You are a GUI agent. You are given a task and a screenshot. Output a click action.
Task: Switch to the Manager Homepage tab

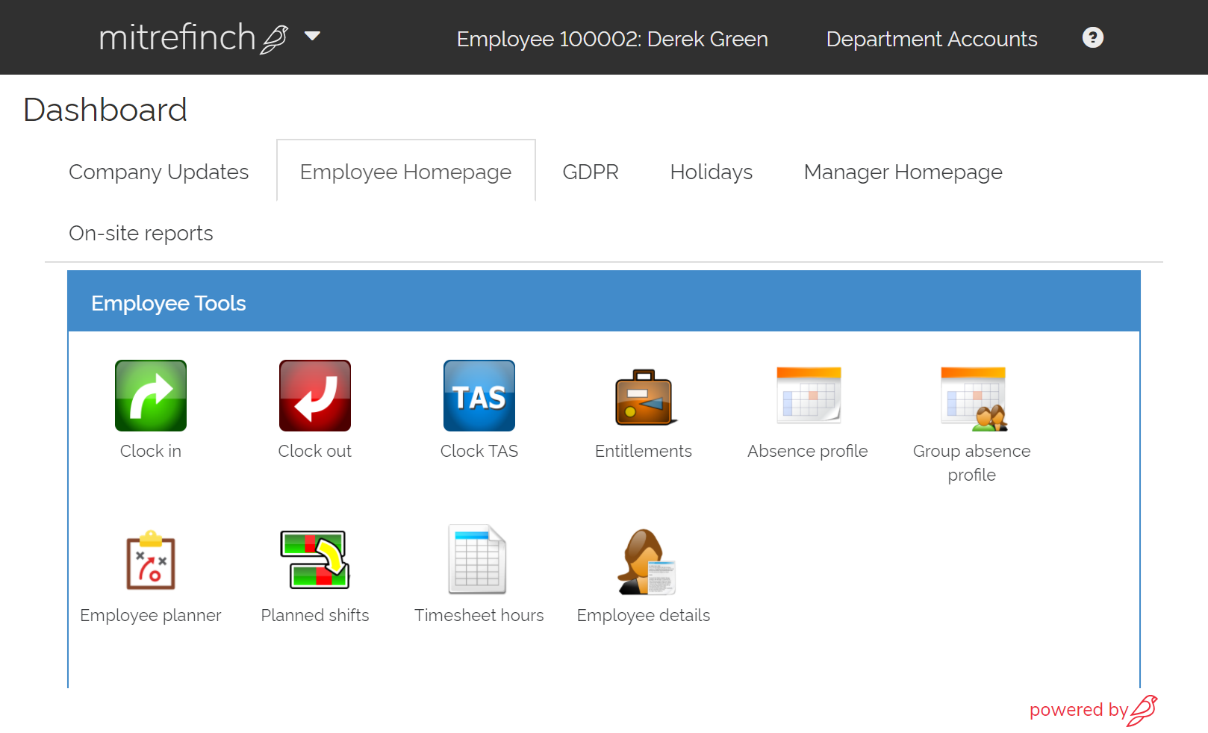coord(903,172)
